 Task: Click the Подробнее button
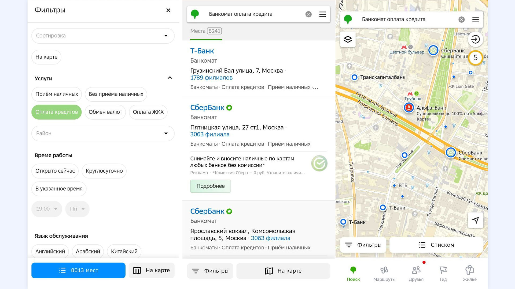coord(211,186)
